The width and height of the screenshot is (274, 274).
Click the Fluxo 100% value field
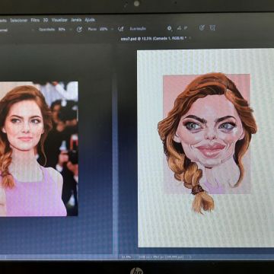click(x=104, y=29)
